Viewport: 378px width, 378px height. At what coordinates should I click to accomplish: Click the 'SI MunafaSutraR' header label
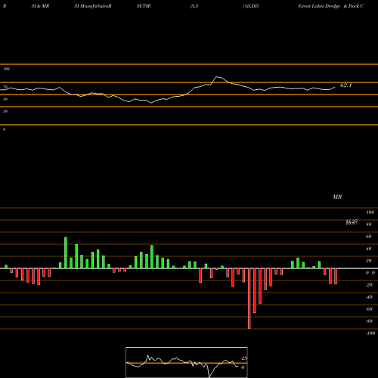93,6
